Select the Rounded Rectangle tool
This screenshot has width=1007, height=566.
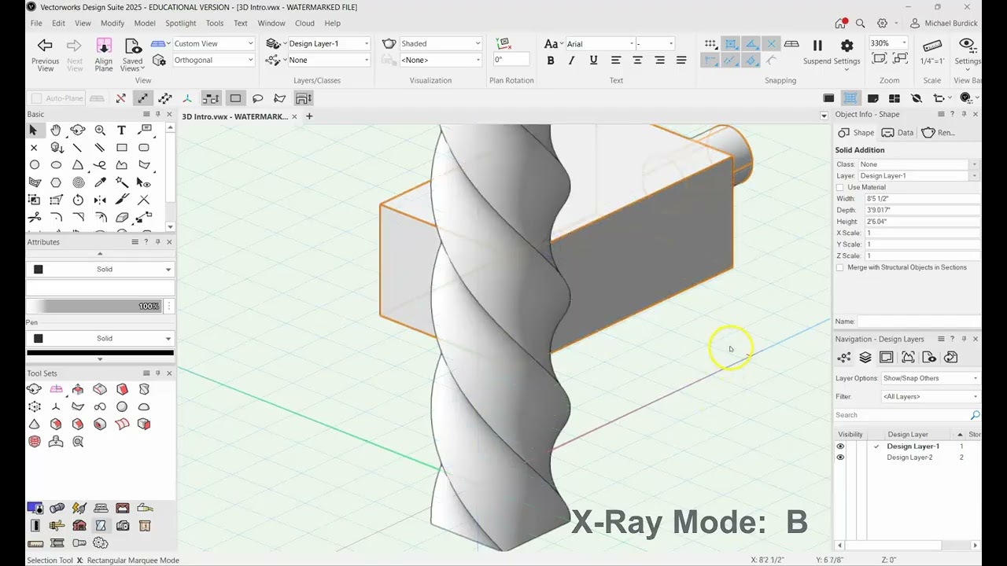tap(144, 148)
